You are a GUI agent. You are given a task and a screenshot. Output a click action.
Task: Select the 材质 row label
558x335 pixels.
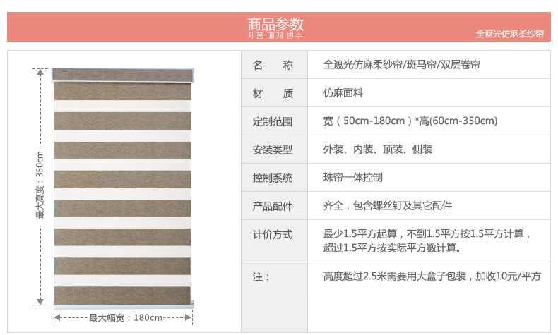(273, 93)
